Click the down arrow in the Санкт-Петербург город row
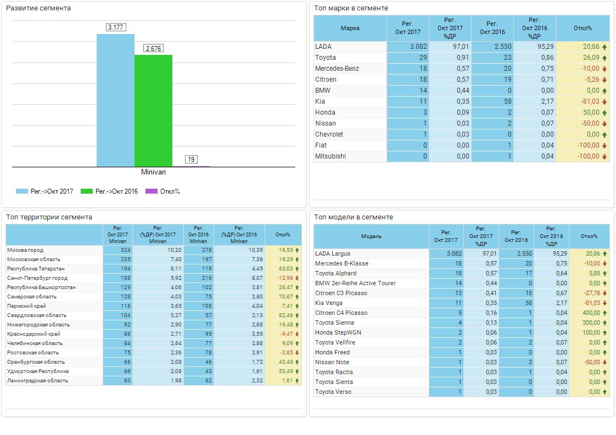Viewport: 616px width, 435px height. coord(298,278)
